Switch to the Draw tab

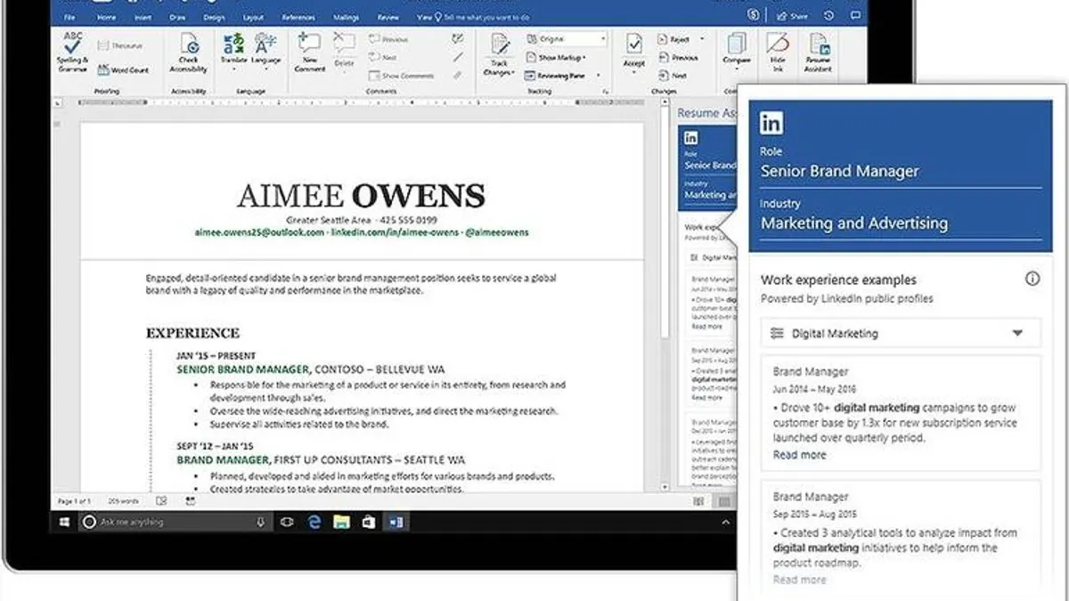point(179,17)
